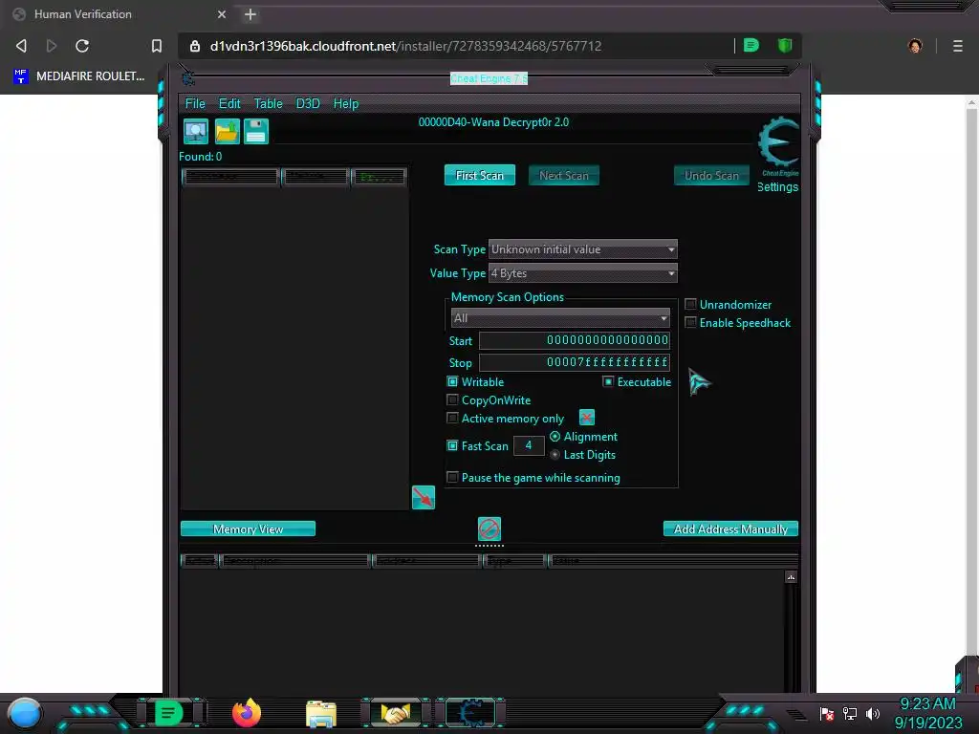979x734 pixels.
Task: Enable the Unrandomizer checkbox
Action: (x=690, y=305)
